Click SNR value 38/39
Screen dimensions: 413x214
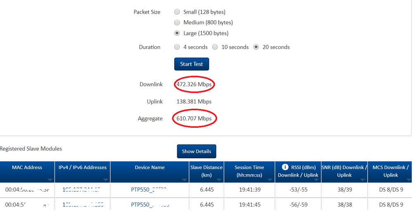344,190
